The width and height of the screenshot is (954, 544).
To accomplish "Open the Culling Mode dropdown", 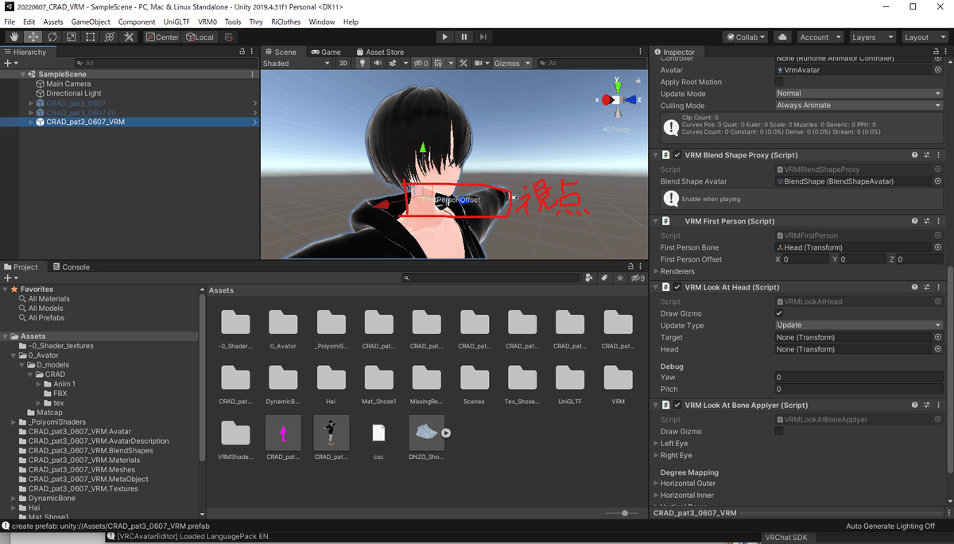I will (x=859, y=105).
